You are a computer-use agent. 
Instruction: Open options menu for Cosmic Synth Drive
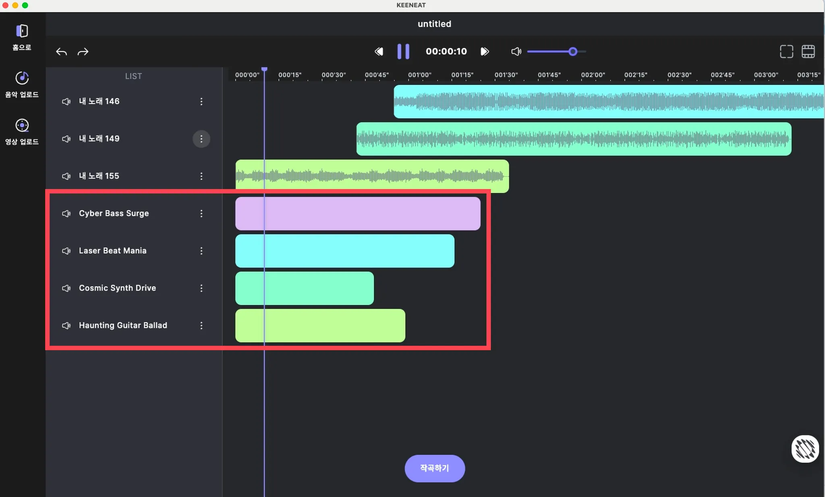coord(201,288)
